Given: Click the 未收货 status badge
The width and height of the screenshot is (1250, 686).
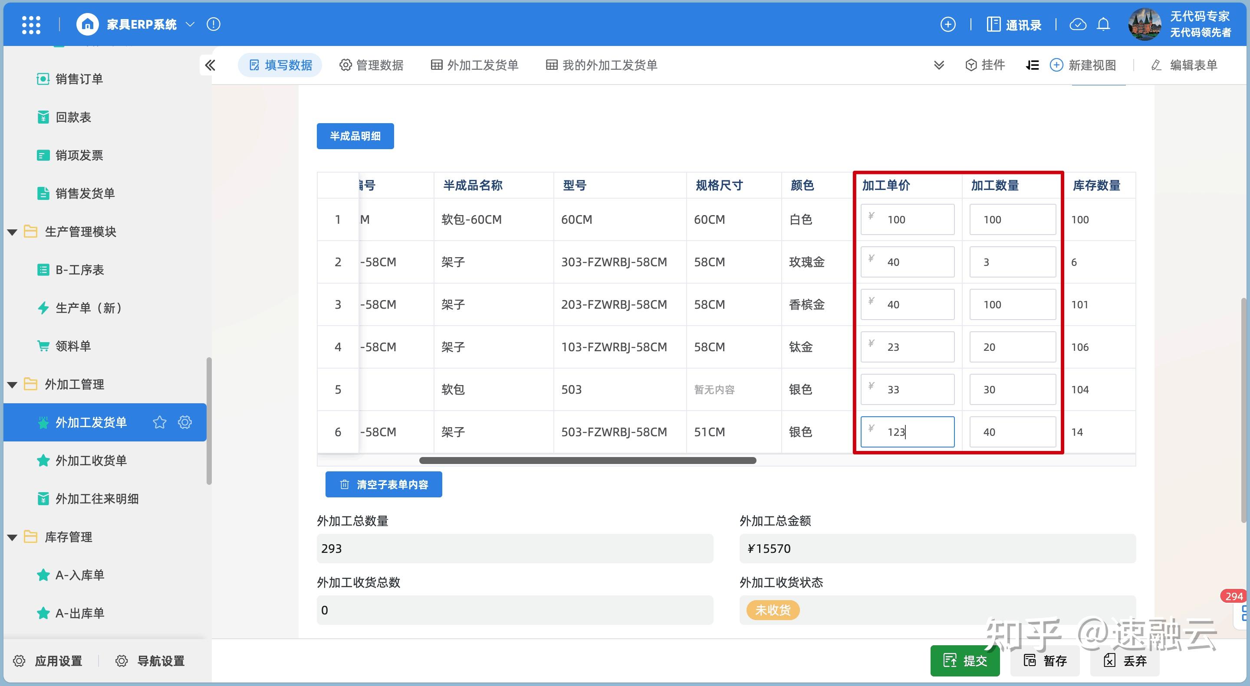Looking at the screenshot, I should coord(772,611).
